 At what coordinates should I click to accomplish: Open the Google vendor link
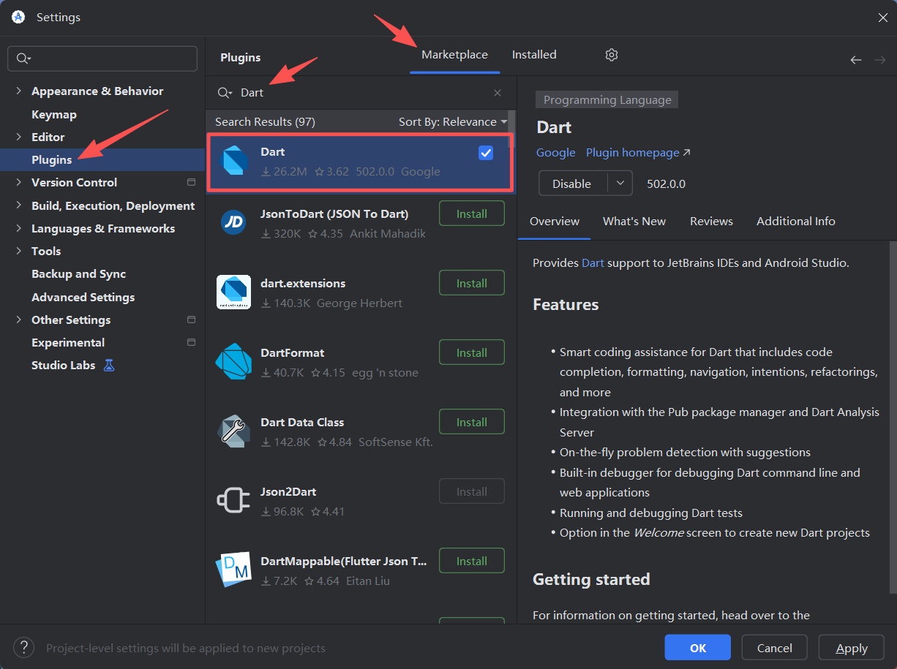[556, 153]
